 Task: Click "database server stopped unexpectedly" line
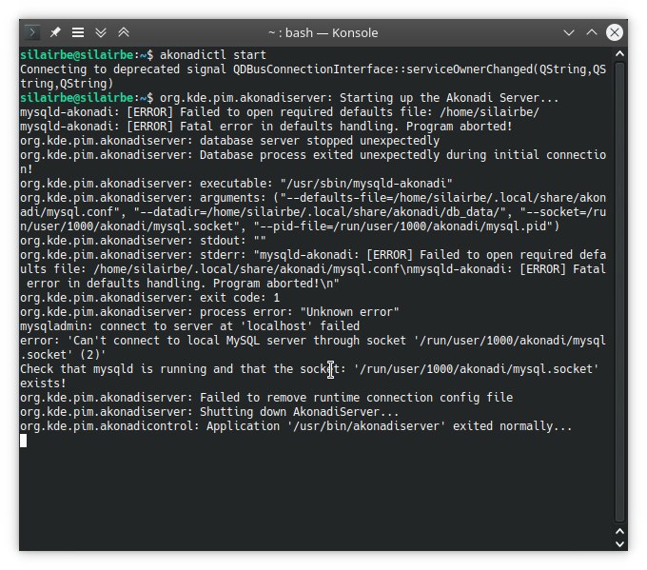pos(229,141)
